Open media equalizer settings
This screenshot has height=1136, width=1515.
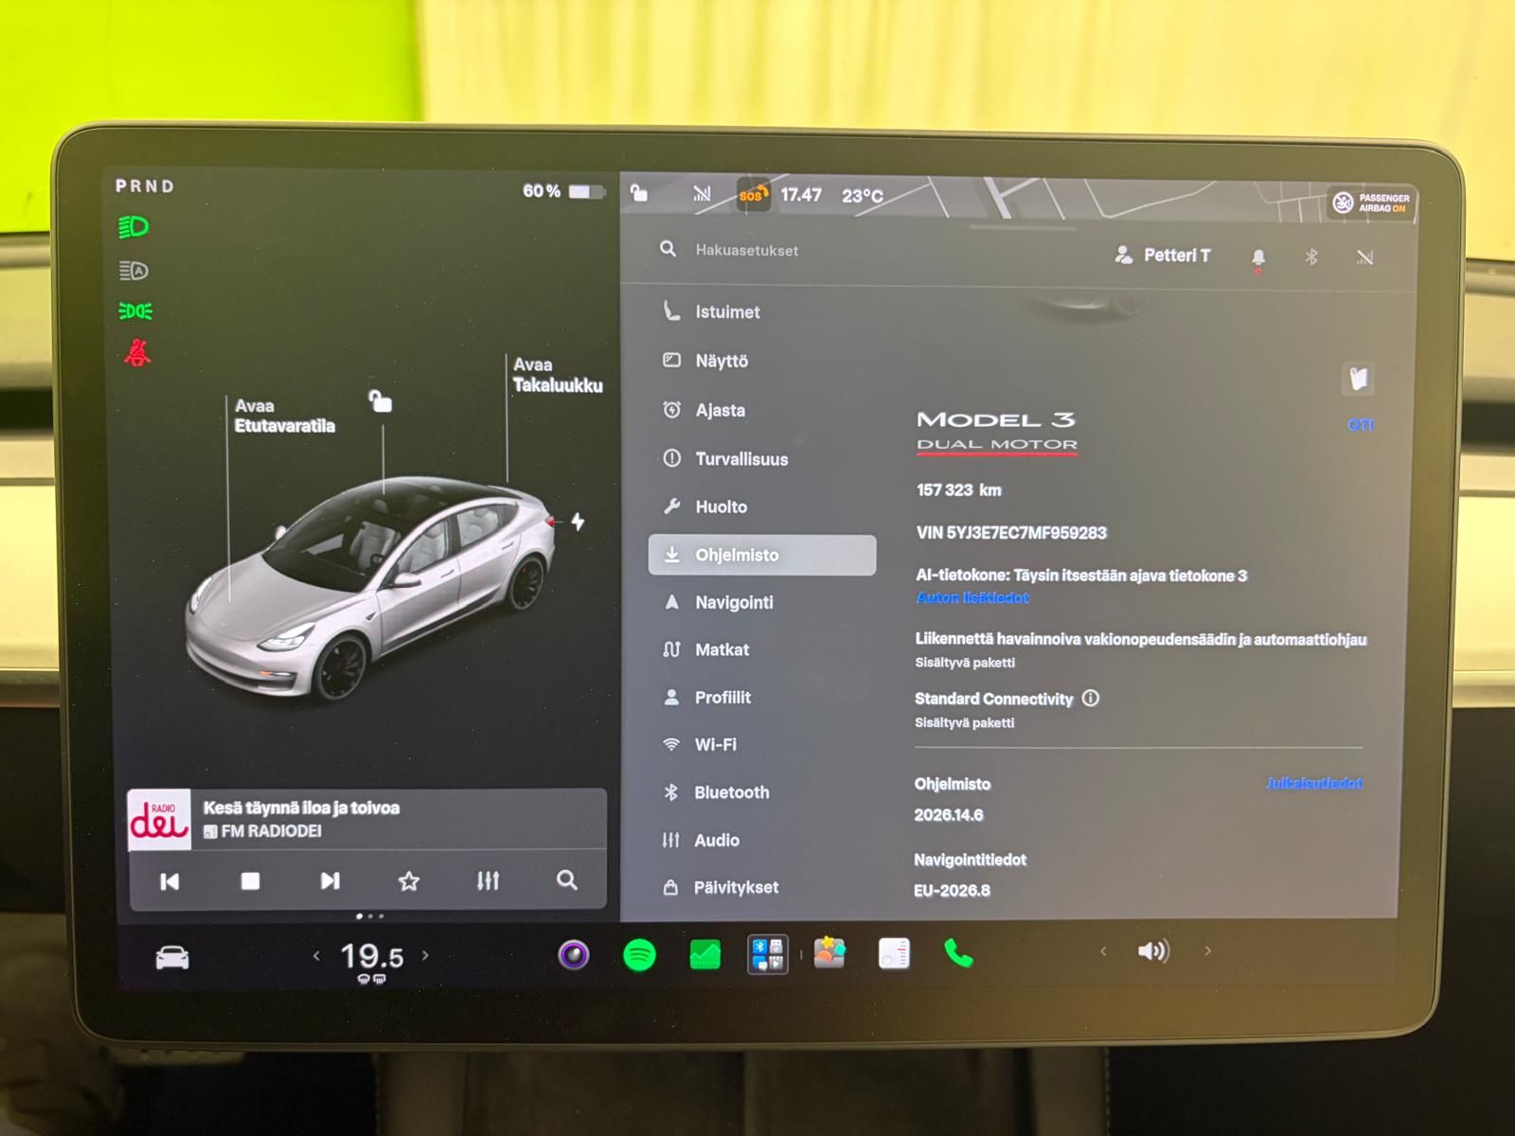tap(488, 881)
